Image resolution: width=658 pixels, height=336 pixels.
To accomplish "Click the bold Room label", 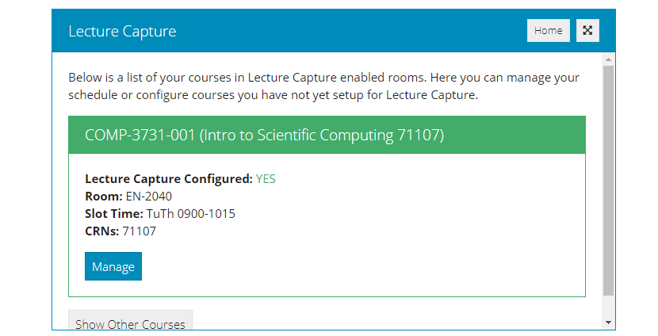I will [x=104, y=197].
